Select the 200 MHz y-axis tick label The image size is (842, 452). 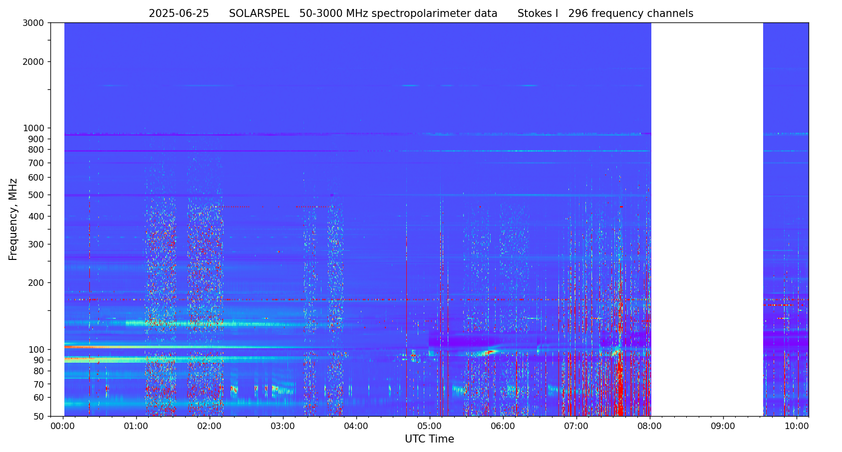point(36,283)
